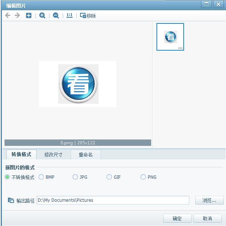
Task: Choose JPG as new image format
Action: (x=80, y=177)
